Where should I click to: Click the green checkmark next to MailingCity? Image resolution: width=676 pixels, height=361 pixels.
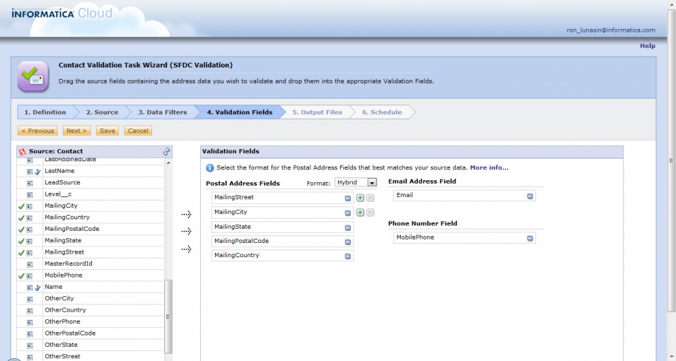click(21, 206)
